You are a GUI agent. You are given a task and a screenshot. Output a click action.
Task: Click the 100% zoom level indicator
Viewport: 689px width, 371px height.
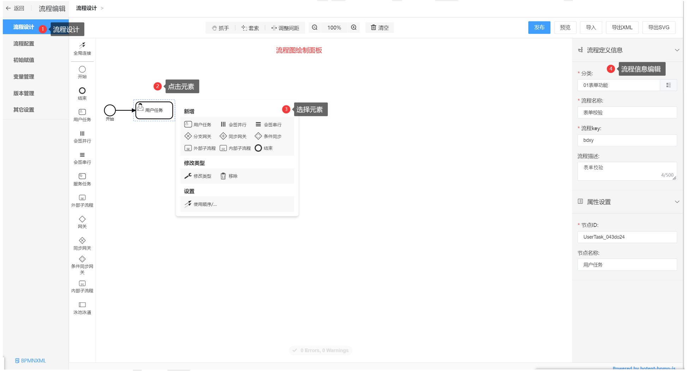pos(334,28)
